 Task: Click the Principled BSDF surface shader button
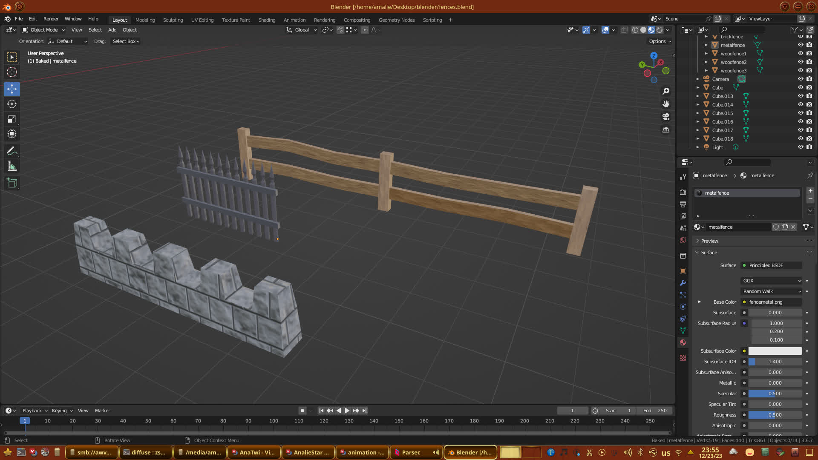pyautogui.click(x=771, y=265)
